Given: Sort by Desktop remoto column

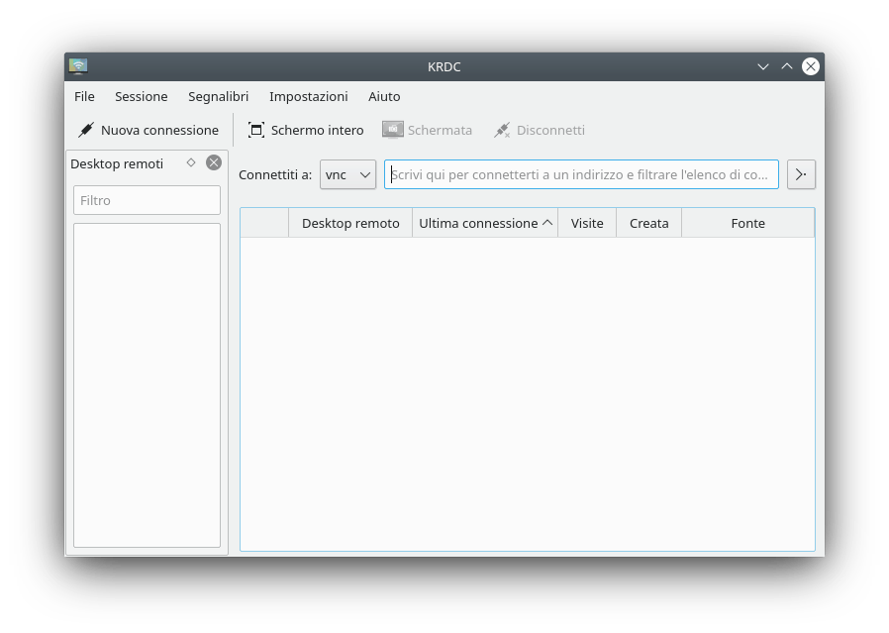Looking at the screenshot, I should tap(350, 223).
